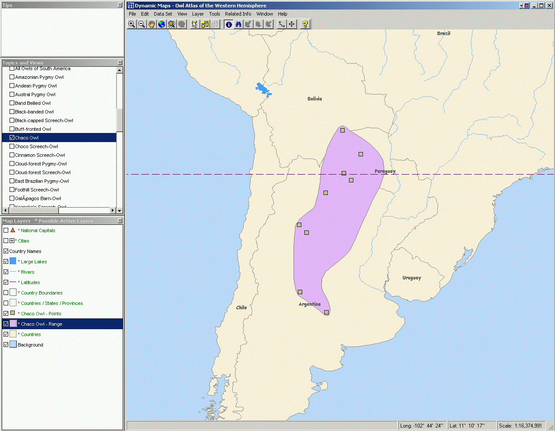
Task: Select the arrow pointer selection tool
Action: pos(194,24)
